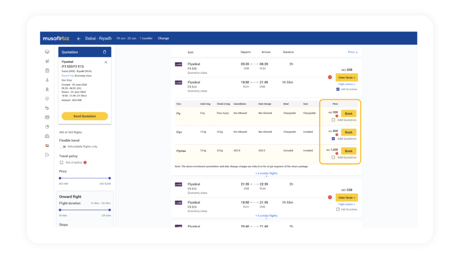Toggle Refundable flights only switch

[63, 147]
